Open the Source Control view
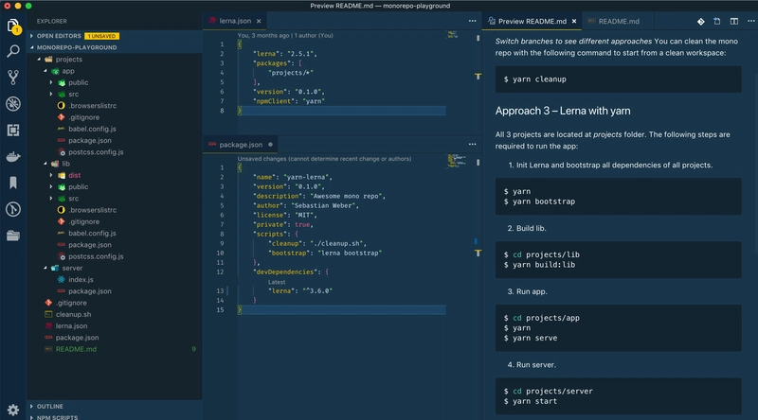The height and width of the screenshot is (420, 758). pyautogui.click(x=13, y=78)
